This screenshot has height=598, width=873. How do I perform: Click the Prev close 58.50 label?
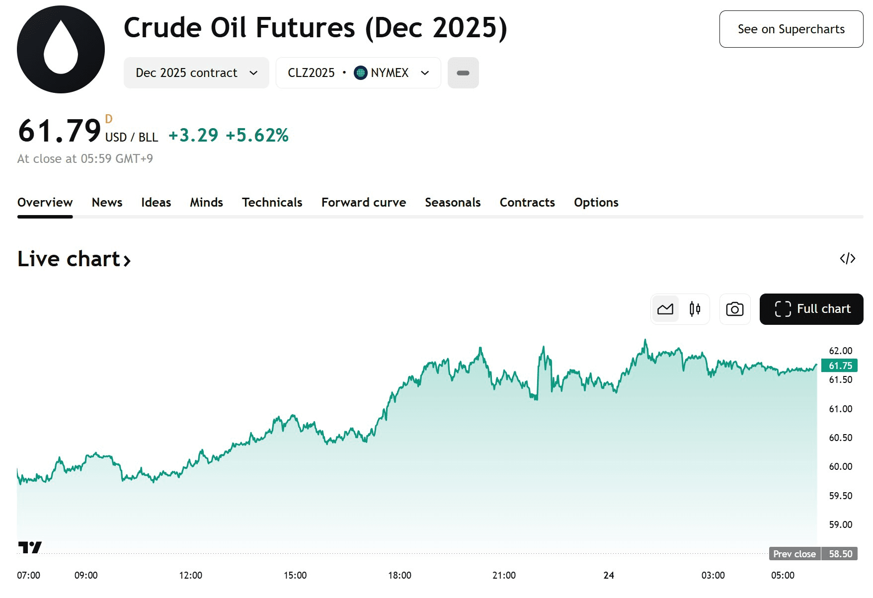click(813, 554)
